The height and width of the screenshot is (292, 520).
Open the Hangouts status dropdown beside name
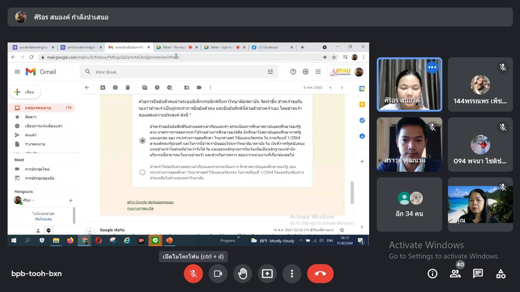click(x=33, y=200)
